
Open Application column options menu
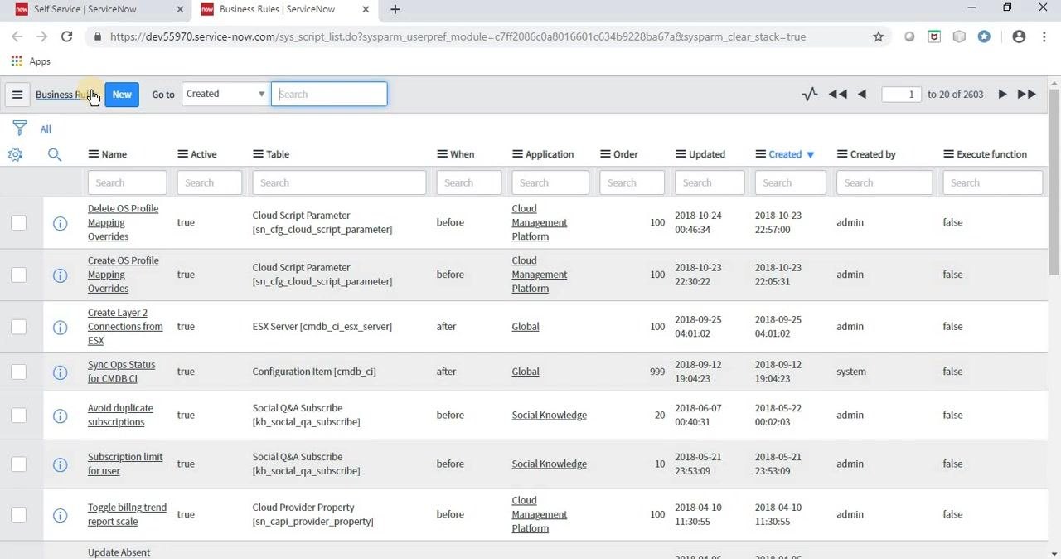[517, 154]
